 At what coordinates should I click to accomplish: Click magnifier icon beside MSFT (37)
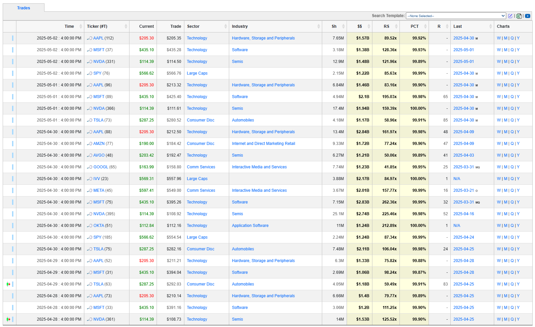point(90,50)
